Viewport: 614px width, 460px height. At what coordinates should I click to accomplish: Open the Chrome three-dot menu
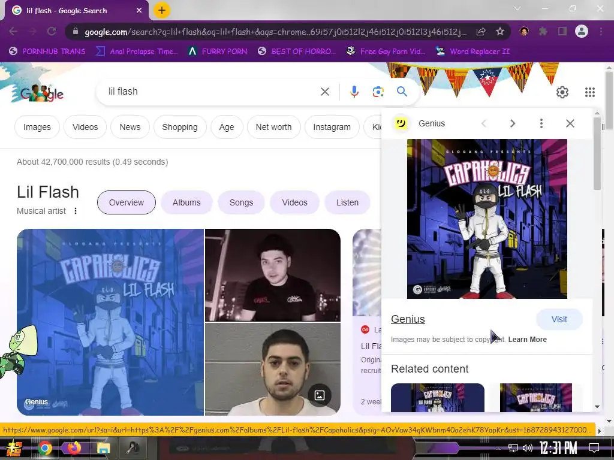[601, 31]
